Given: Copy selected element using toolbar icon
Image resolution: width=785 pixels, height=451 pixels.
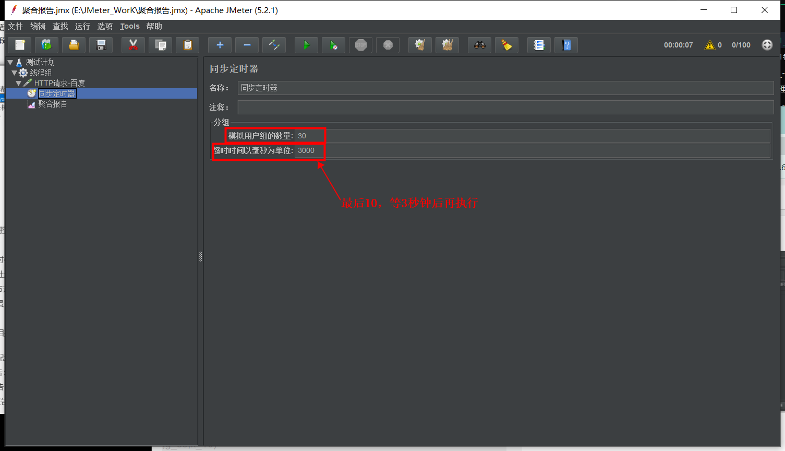Looking at the screenshot, I should click(161, 45).
